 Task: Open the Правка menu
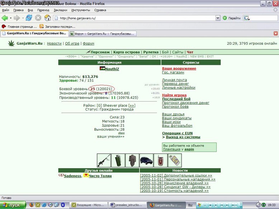pos(19,10)
